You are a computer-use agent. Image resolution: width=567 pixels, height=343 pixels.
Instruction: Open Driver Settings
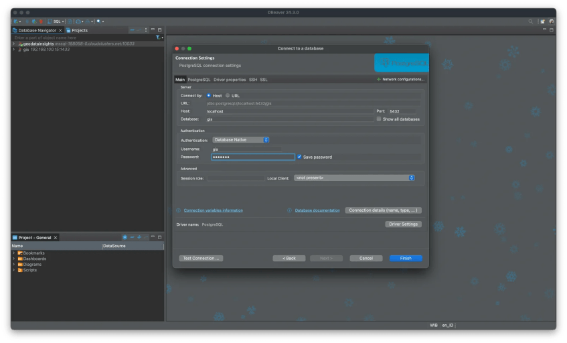coord(403,224)
